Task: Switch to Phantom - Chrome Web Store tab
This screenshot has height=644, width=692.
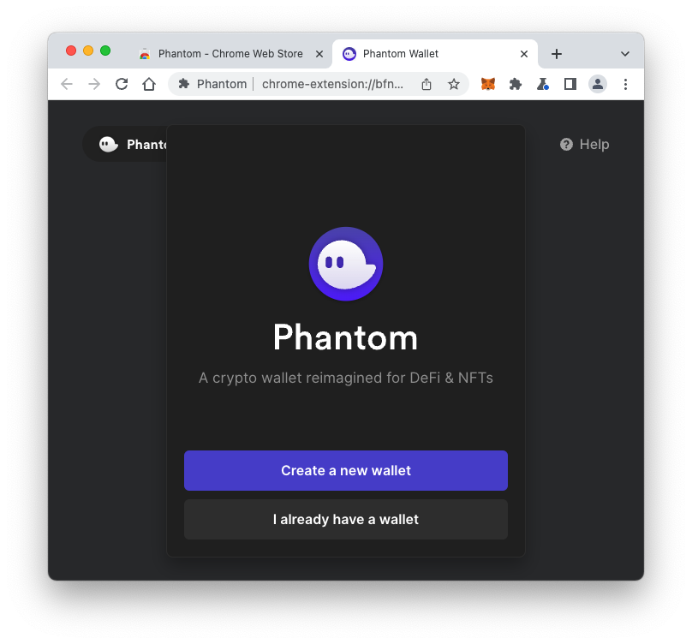Action: pyautogui.click(x=230, y=54)
